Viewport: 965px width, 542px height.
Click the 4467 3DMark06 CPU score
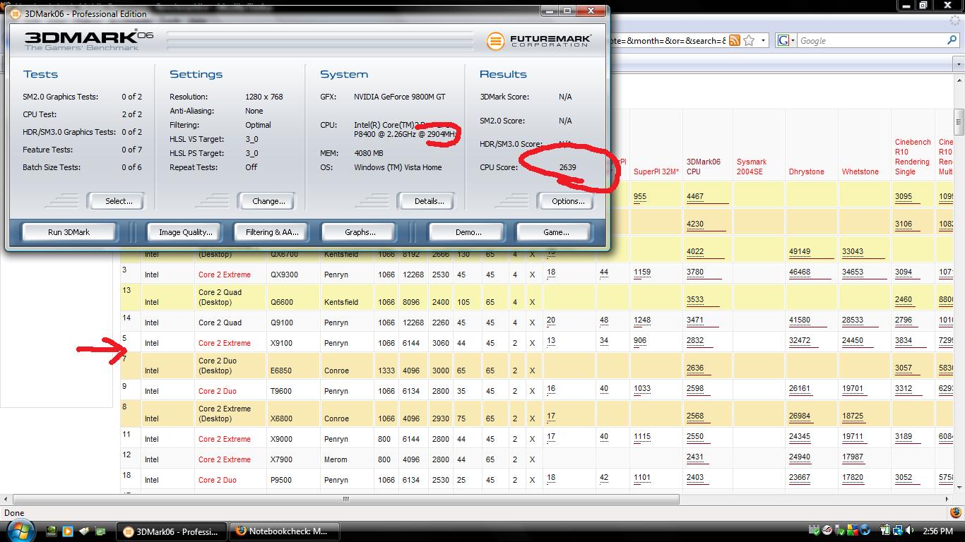695,196
